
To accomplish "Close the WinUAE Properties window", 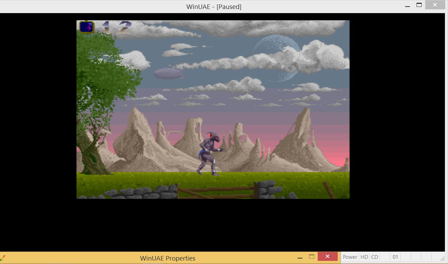I will point(327,256).
